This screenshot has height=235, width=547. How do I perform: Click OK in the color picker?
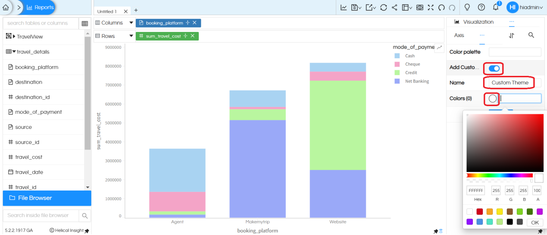[535, 222]
